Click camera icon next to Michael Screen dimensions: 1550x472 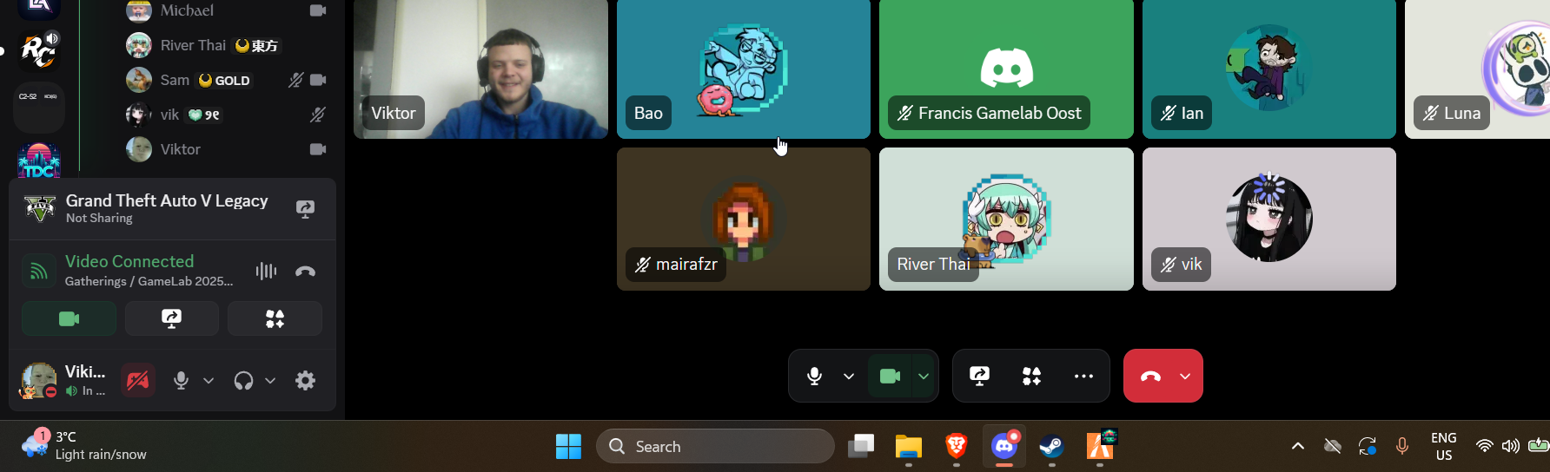pos(318,10)
